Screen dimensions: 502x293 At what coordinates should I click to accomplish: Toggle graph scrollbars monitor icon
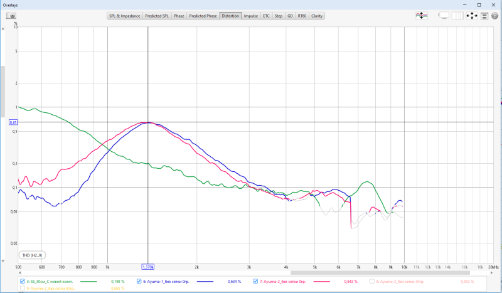pos(444,15)
